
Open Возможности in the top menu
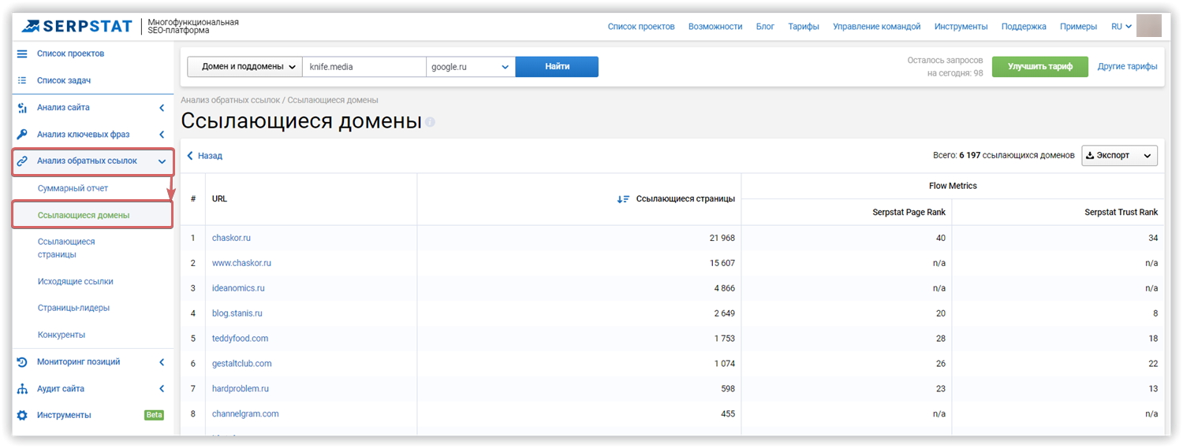715,26
